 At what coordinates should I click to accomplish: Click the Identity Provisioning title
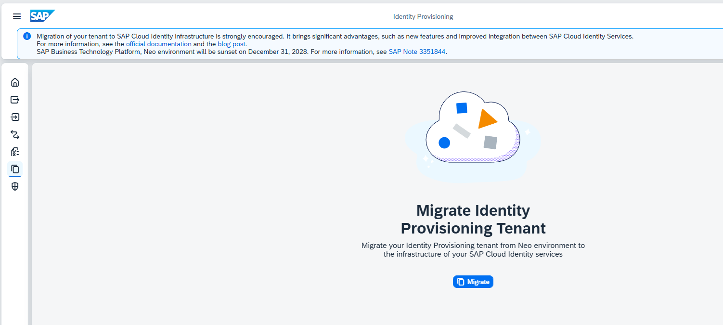tap(423, 16)
